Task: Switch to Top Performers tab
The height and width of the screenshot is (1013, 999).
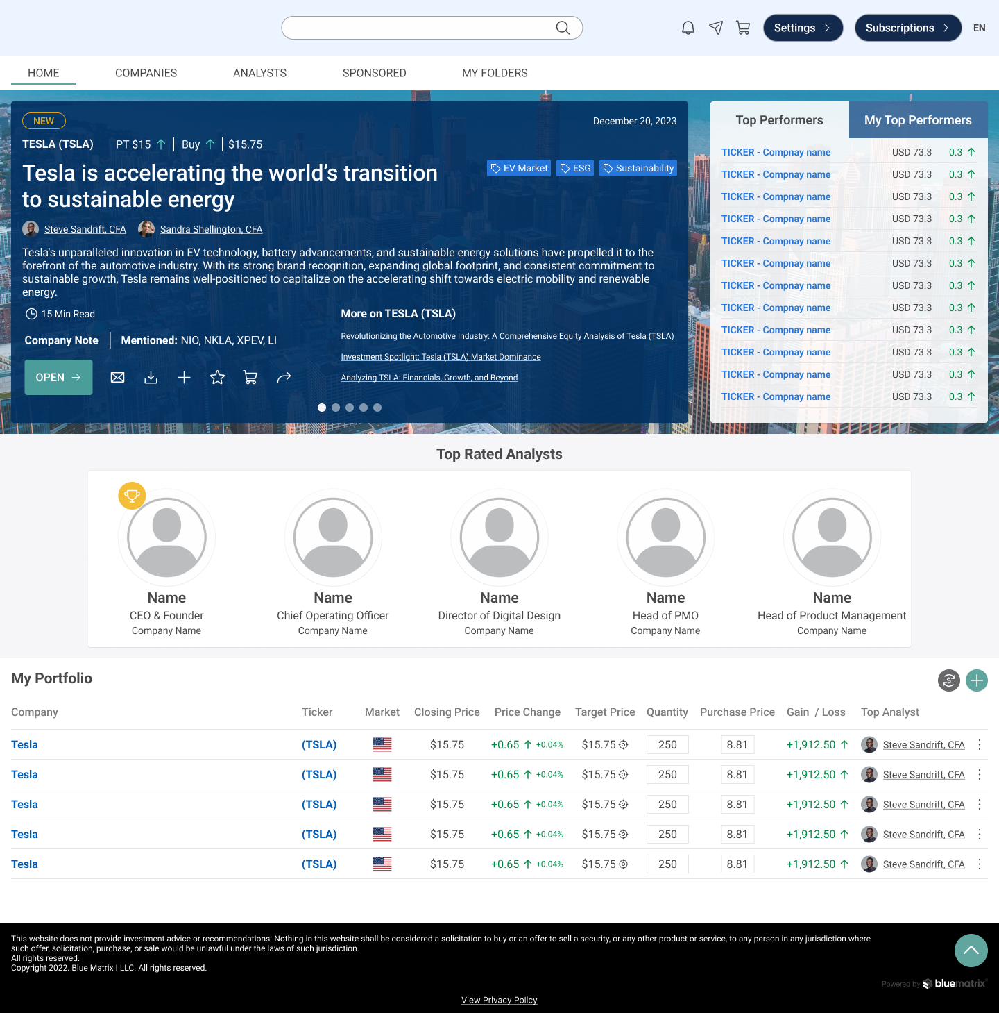Action: (780, 120)
